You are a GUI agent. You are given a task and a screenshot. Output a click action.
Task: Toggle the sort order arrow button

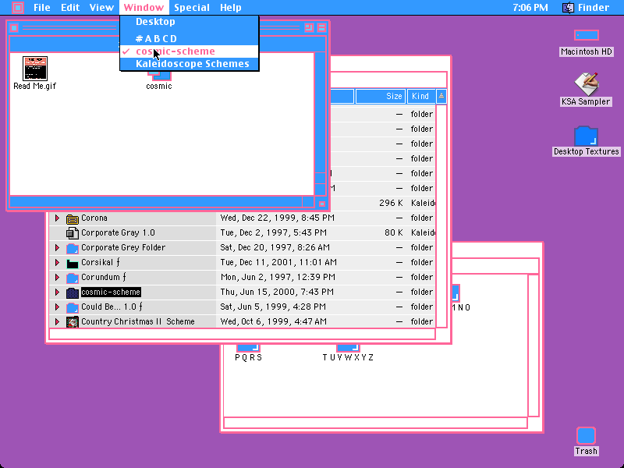pyautogui.click(x=441, y=96)
